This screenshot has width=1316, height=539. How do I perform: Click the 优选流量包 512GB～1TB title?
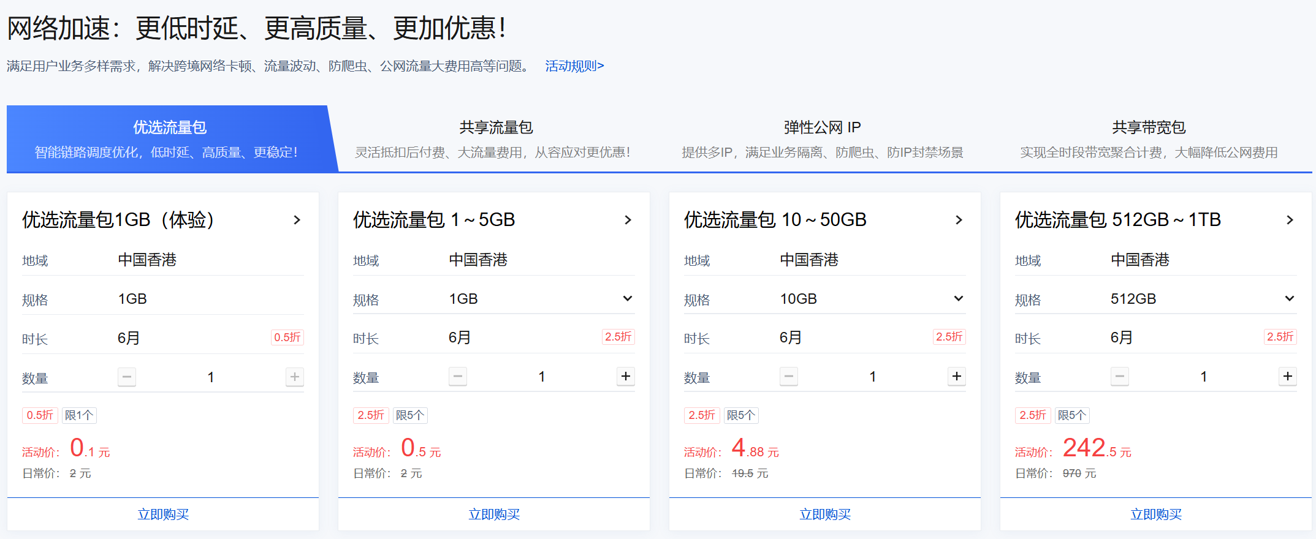point(1118,220)
